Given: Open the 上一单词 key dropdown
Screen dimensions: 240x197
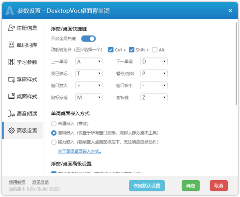Looking at the screenshot, I should click(x=89, y=62).
